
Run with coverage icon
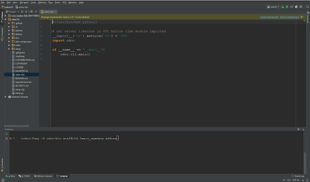292,7
